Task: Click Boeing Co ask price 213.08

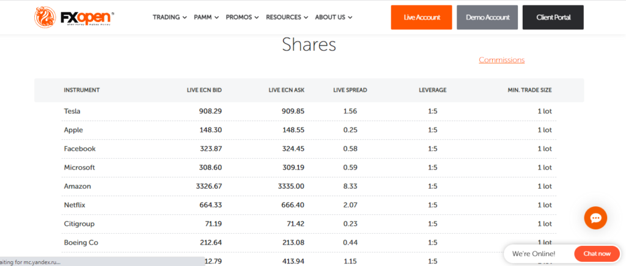Action: click(293, 242)
